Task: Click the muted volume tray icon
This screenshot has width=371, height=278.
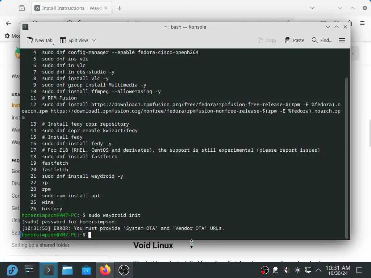Action: (286, 270)
